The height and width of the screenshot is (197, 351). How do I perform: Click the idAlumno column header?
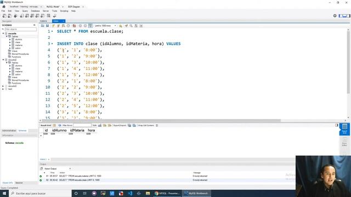pos(59,130)
